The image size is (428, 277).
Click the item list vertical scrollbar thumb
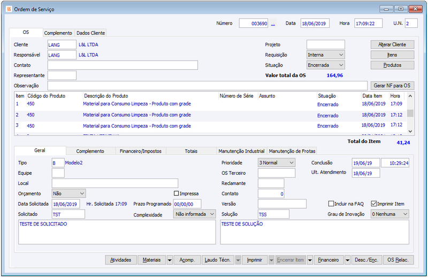(x=410, y=113)
